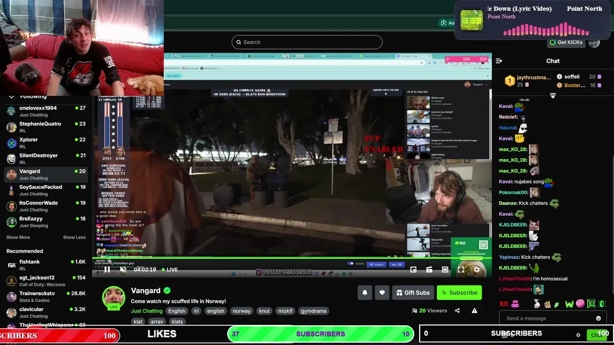Insert the LET'S GO emote

(x=515, y=304)
